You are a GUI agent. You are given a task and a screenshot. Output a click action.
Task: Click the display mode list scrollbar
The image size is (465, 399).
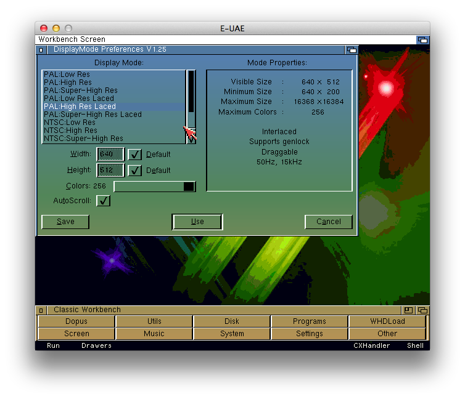[x=191, y=99]
